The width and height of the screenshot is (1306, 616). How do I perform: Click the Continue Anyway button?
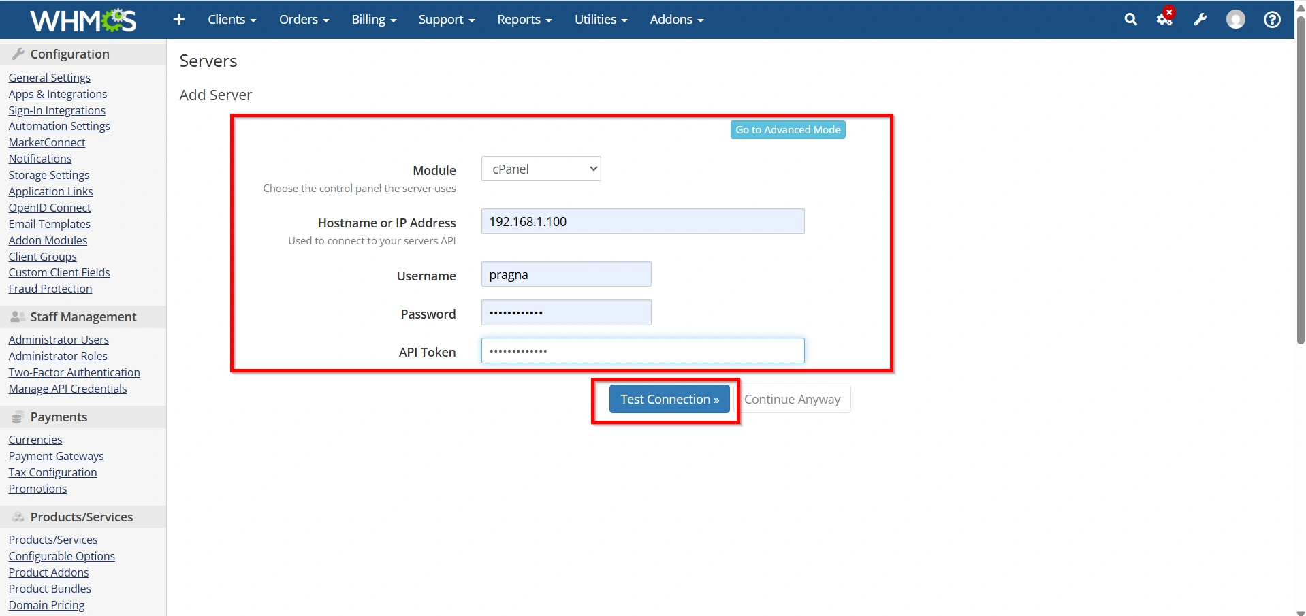click(792, 400)
